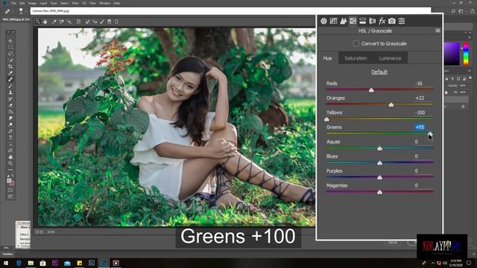Click the Oranges hue slider handle

(x=391, y=104)
